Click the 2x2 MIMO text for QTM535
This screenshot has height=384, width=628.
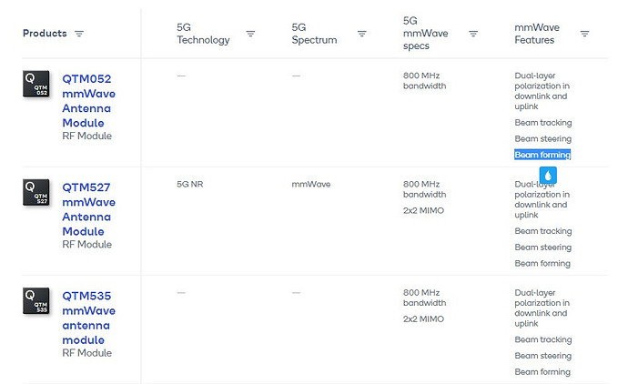coord(423,319)
